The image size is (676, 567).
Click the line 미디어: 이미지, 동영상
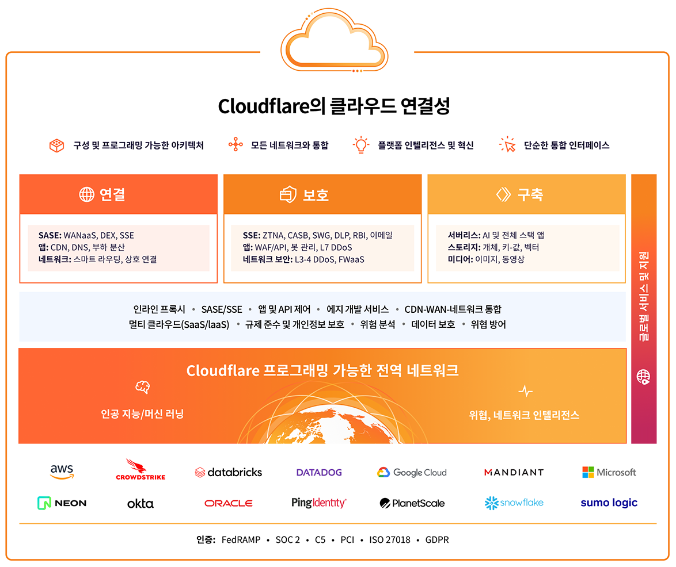[x=486, y=259]
